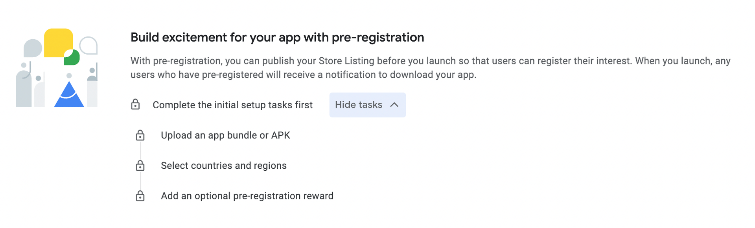Click the yellow shape in the illustration
755x228 pixels.
(x=58, y=43)
